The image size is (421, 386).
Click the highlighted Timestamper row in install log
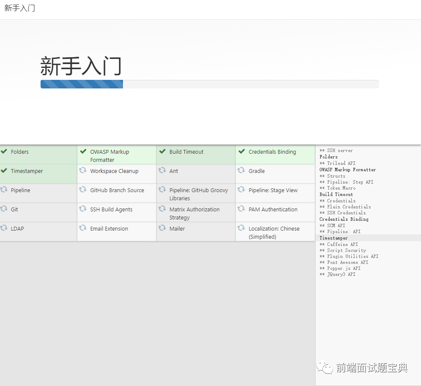[x=368, y=238]
